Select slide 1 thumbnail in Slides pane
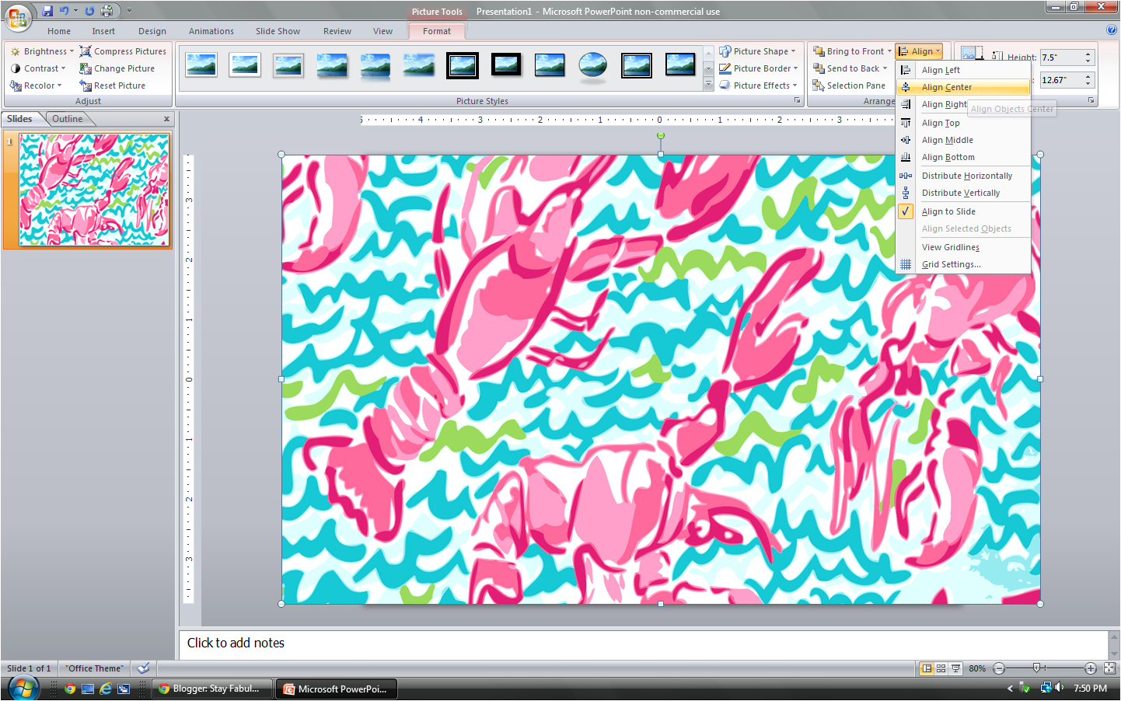The width and height of the screenshot is (1121, 701). point(94,190)
